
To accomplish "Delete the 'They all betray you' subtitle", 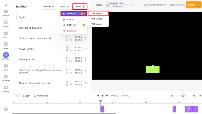I will (86, 83).
